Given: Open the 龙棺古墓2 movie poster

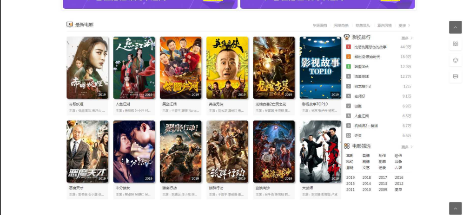Looking at the screenshot, I should pyautogui.click(x=274, y=68).
